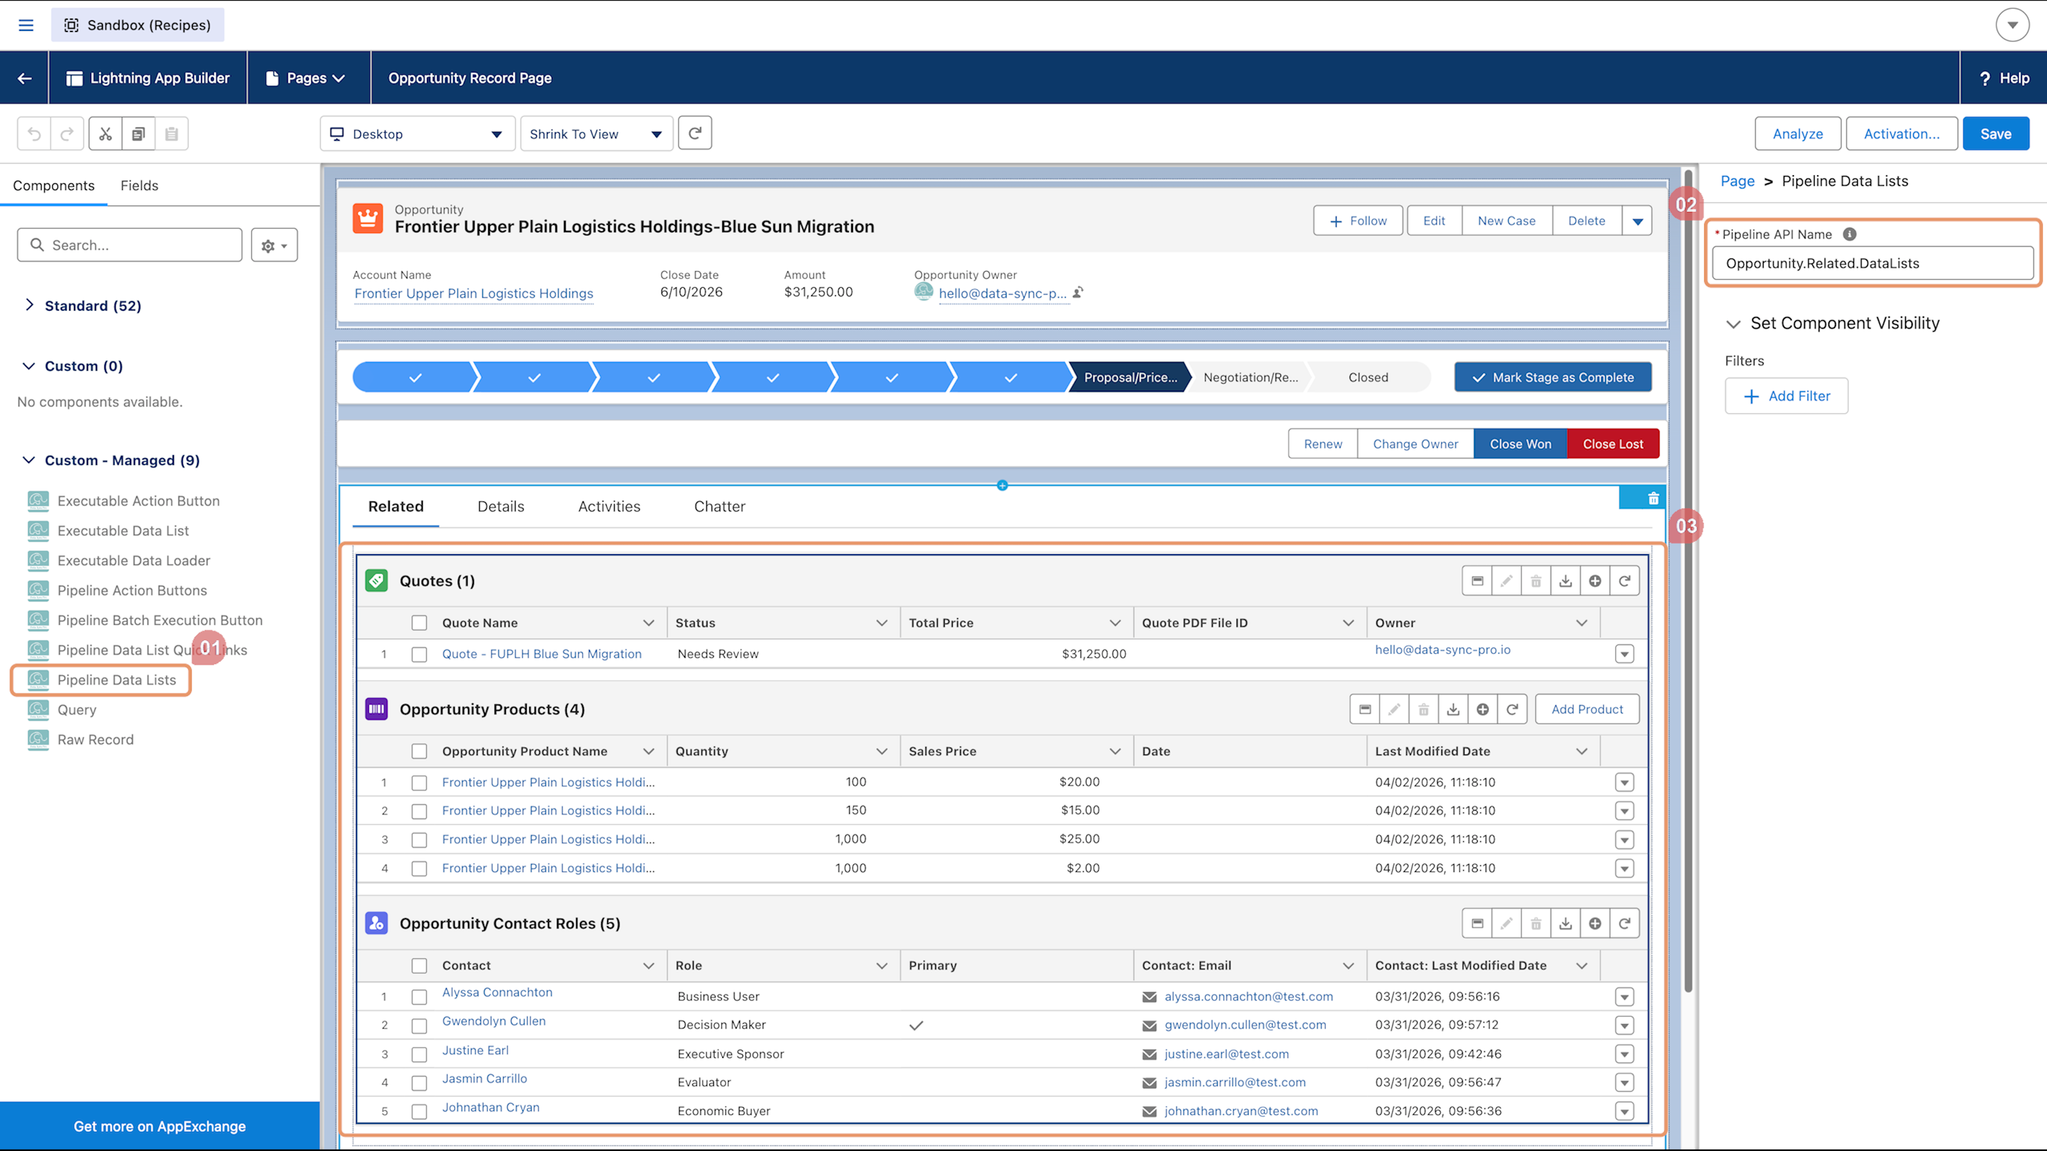
Task: Select the Proposal/Price stage in path
Action: tap(1129, 377)
